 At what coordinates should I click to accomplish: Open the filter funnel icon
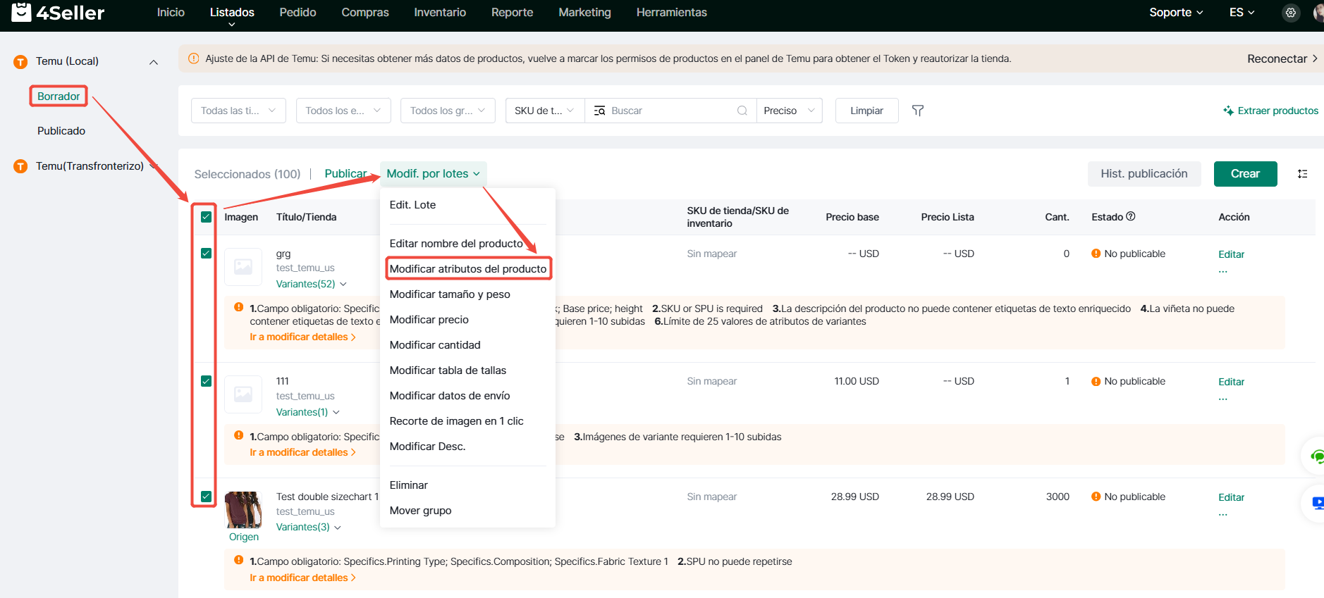click(918, 111)
